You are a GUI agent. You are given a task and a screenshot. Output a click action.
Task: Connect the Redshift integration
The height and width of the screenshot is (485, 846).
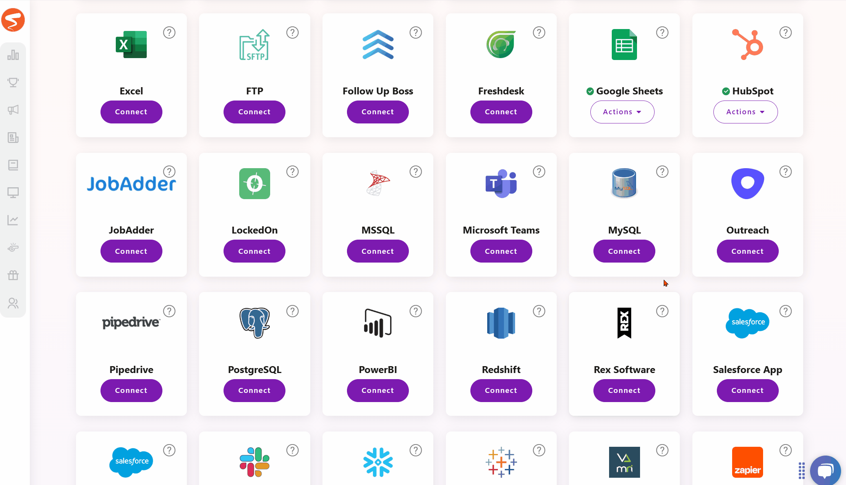point(501,391)
